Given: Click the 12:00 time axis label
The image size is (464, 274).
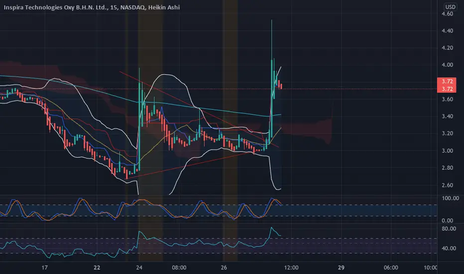Looking at the screenshot, I should pyautogui.click(x=291, y=268).
